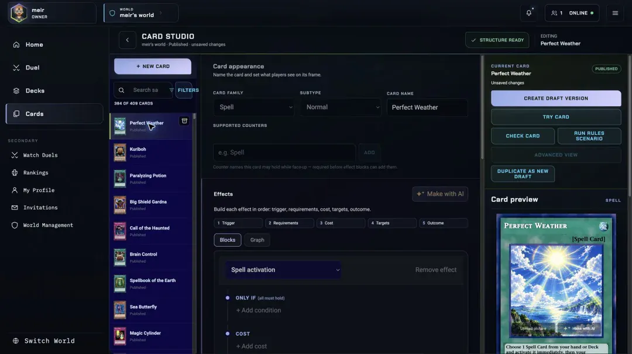632x354 pixels.
Task: Click the My Profile person icon
Action: [x=15, y=190]
